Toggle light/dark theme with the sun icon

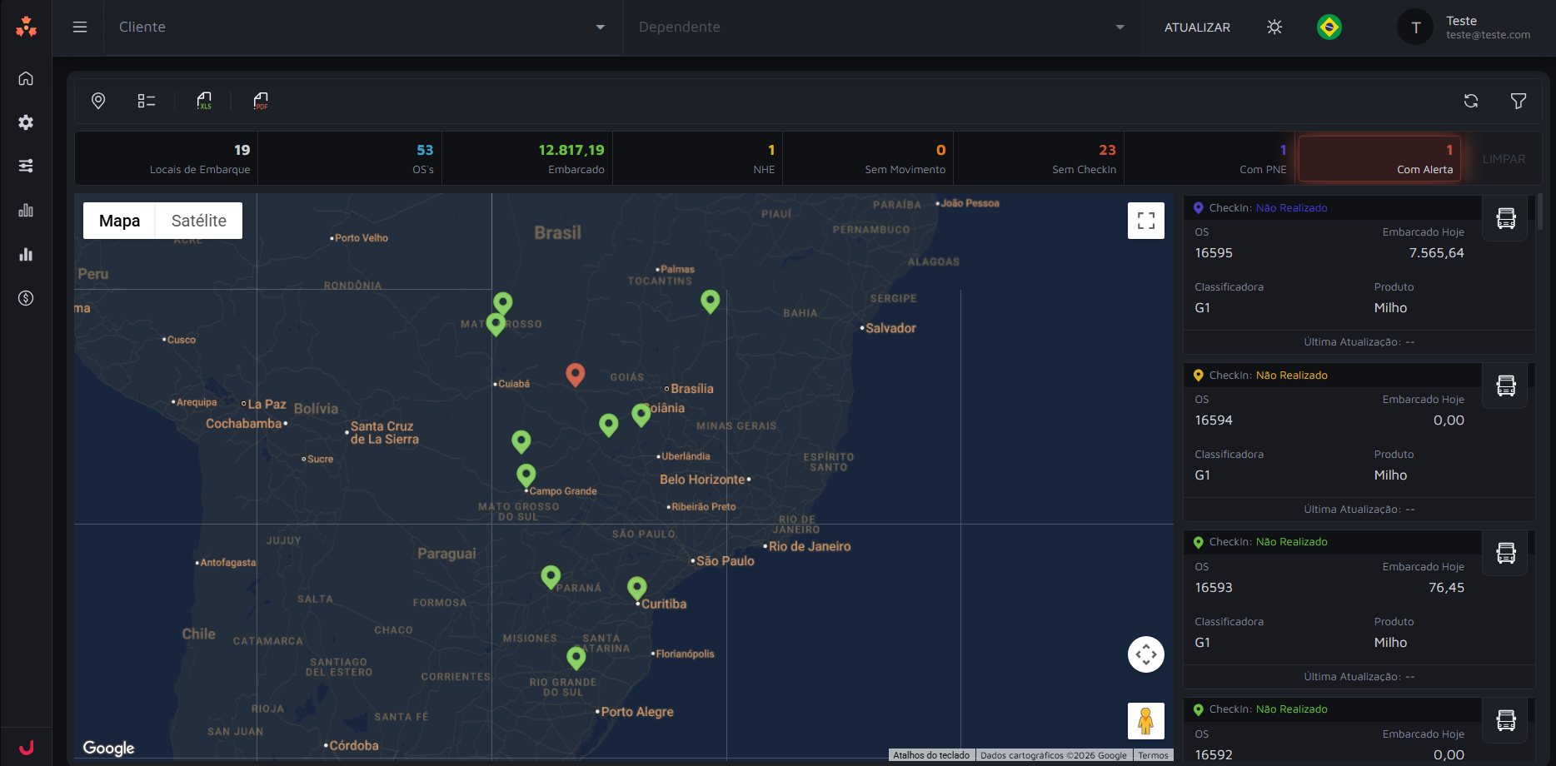[1274, 27]
